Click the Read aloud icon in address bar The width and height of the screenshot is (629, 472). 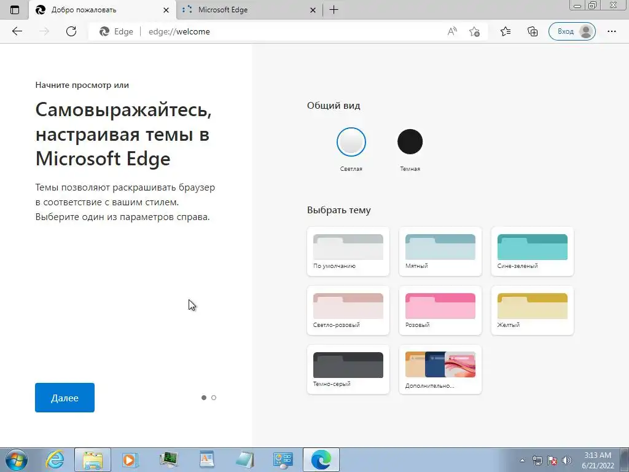[452, 31]
